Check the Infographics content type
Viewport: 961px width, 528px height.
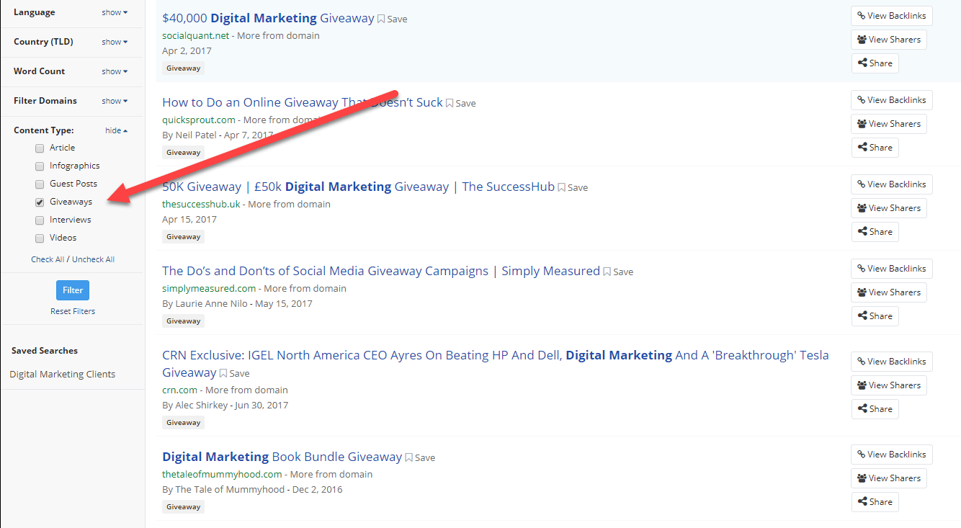[x=40, y=166]
